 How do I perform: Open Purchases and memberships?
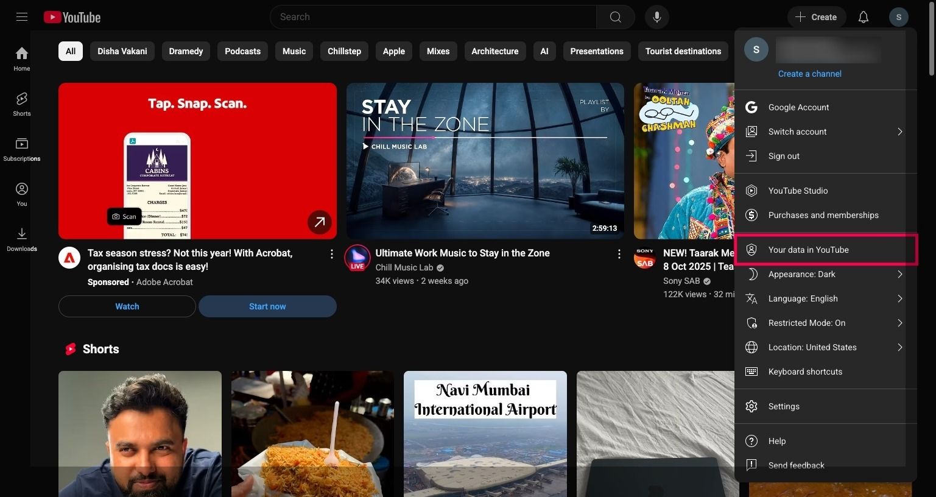click(826, 215)
